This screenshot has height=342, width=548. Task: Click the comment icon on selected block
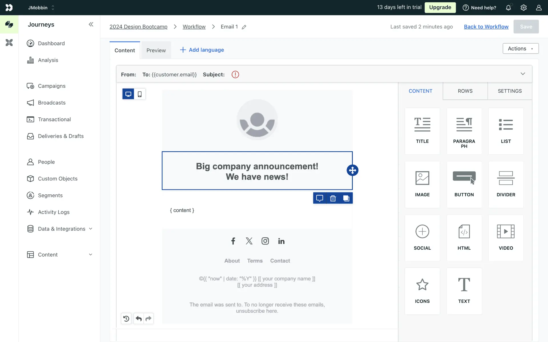coord(320,198)
